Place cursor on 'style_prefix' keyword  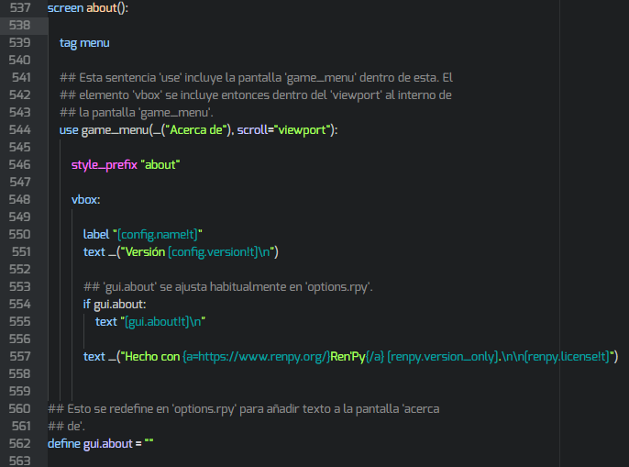(104, 165)
